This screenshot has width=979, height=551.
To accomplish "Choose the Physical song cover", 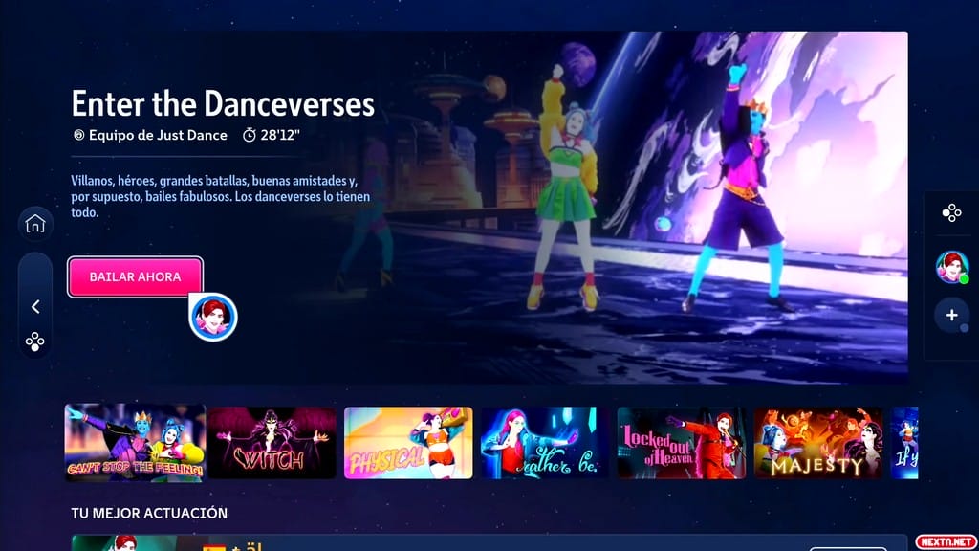I will [408, 443].
